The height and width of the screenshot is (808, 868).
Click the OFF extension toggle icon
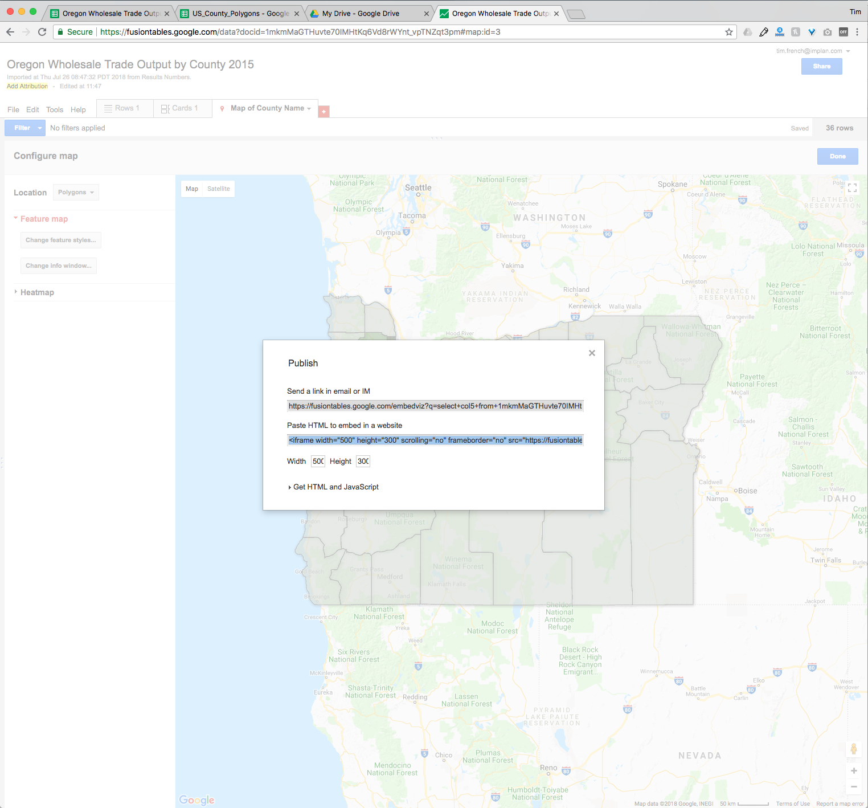tap(844, 32)
